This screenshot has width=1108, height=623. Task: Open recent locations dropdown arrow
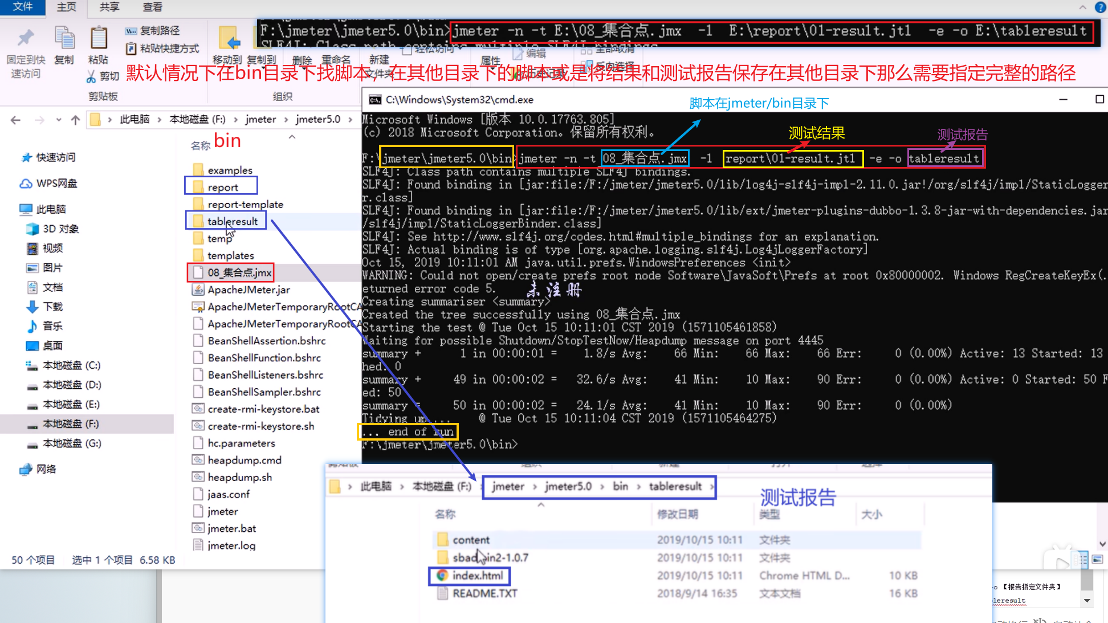pyautogui.click(x=59, y=120)
